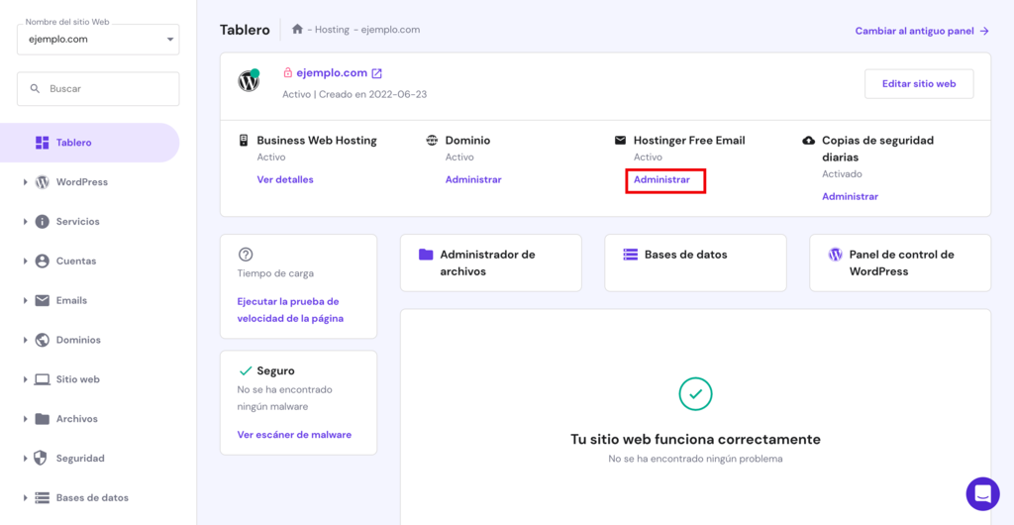
Task: Click the Seguridad shield icon
Action: pos(42,459)
